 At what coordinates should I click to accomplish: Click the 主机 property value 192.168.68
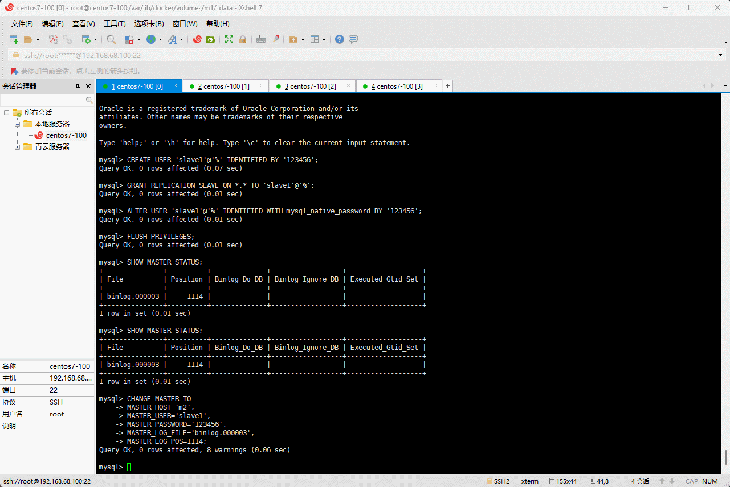click(x=71, y=378)
